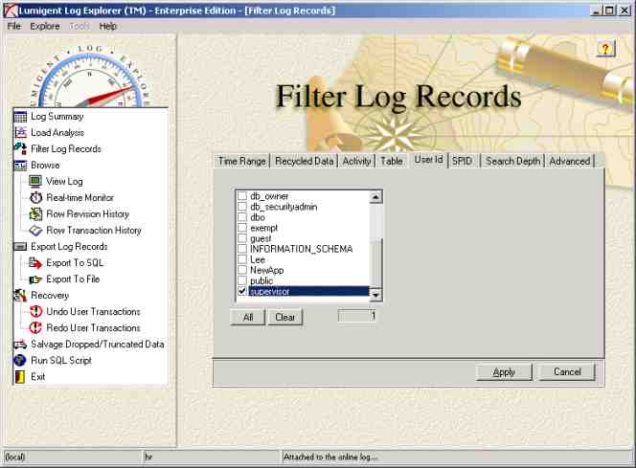
Task: Click the Browse icon in sidebar
Action: [20, 166]
